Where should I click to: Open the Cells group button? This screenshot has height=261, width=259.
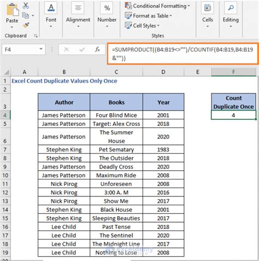[208, 15]
